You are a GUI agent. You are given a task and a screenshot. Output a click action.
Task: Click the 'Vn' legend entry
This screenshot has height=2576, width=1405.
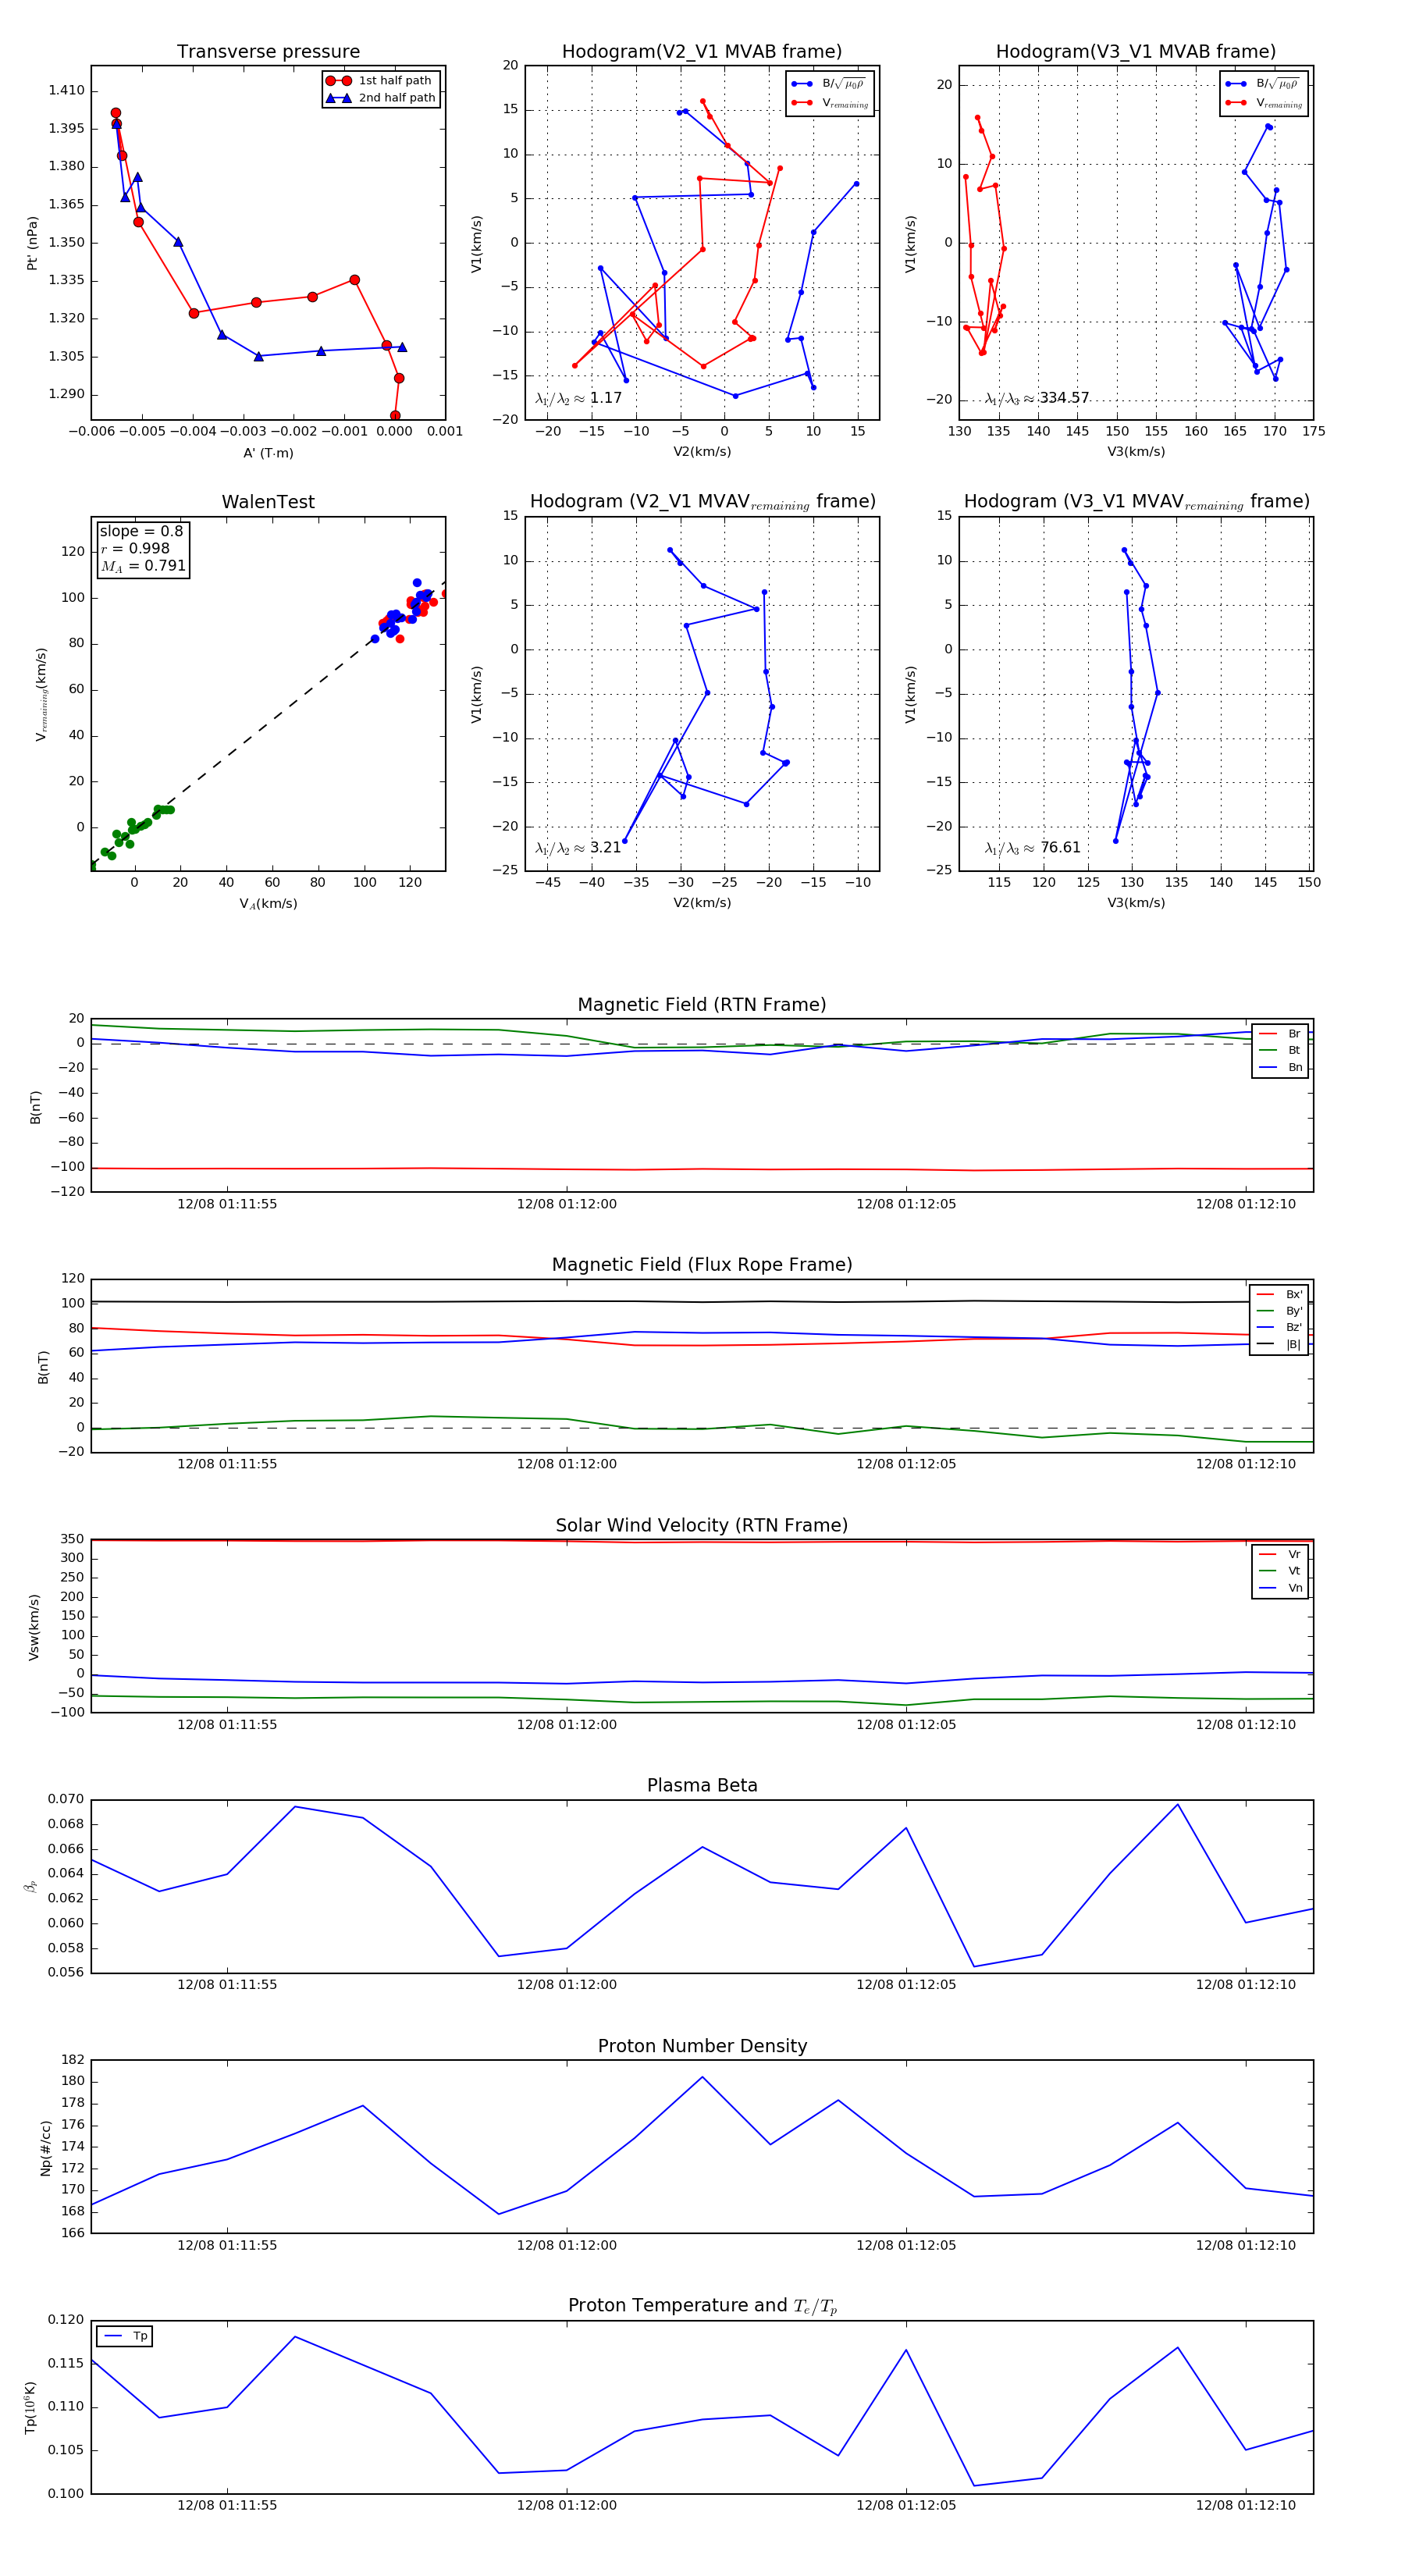1280,1588
